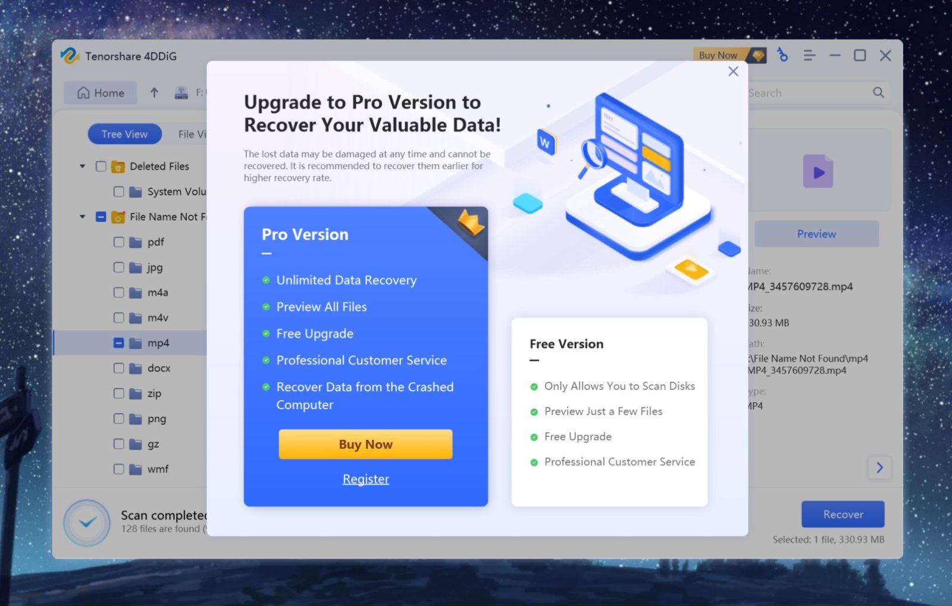
Task: Click the search magnifier icon
Action: pos(878,92)
